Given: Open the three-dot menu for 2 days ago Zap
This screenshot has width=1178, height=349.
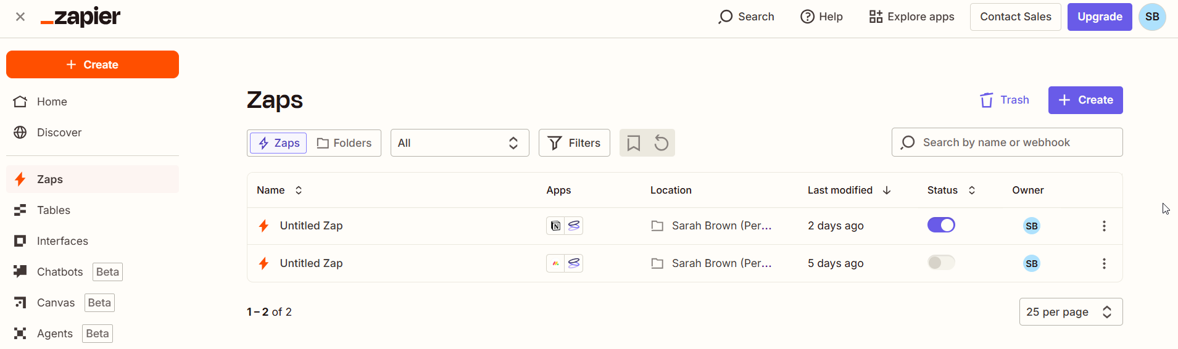Looking at the screenshot, I should 1104,226.
